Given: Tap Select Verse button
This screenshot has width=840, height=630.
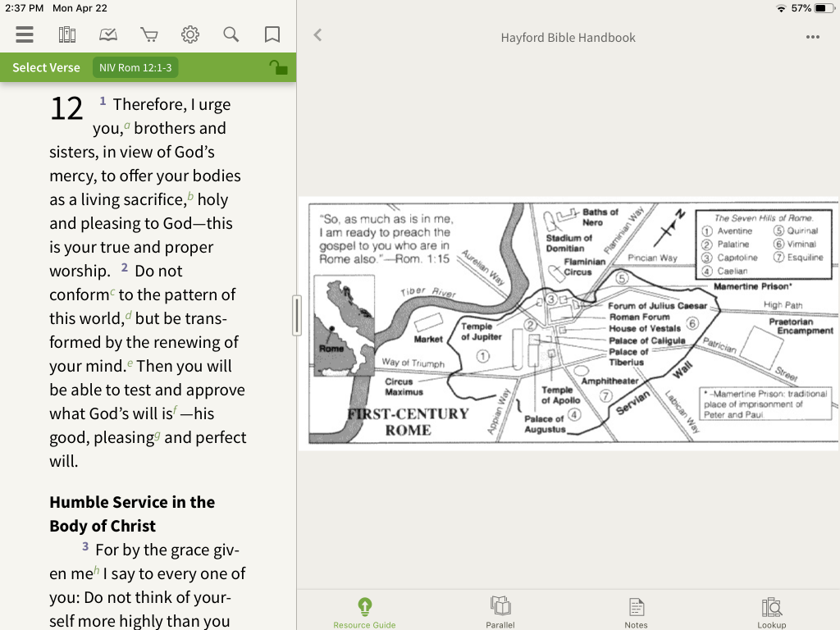Looking at the screenshot, I should point(46,67).
